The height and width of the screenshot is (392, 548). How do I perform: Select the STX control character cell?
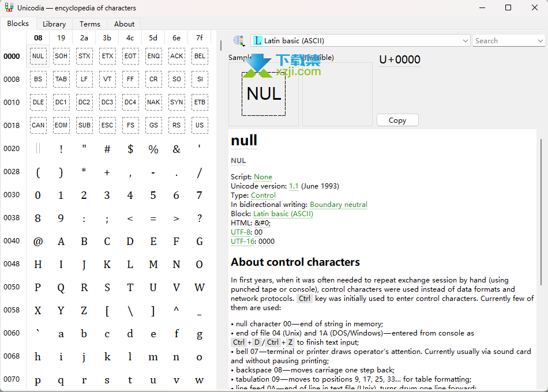[84, 56]
